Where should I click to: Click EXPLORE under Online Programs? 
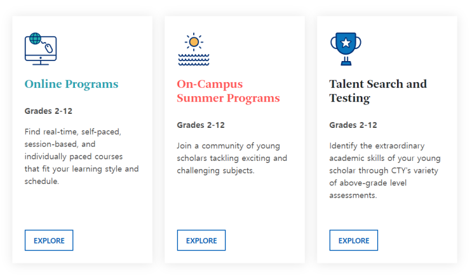point(49,240)
